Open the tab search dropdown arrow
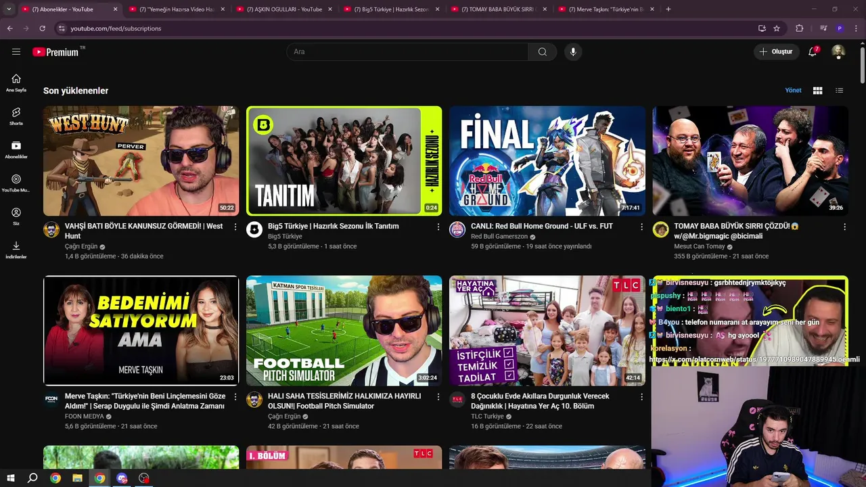 (x=8, y=9)
